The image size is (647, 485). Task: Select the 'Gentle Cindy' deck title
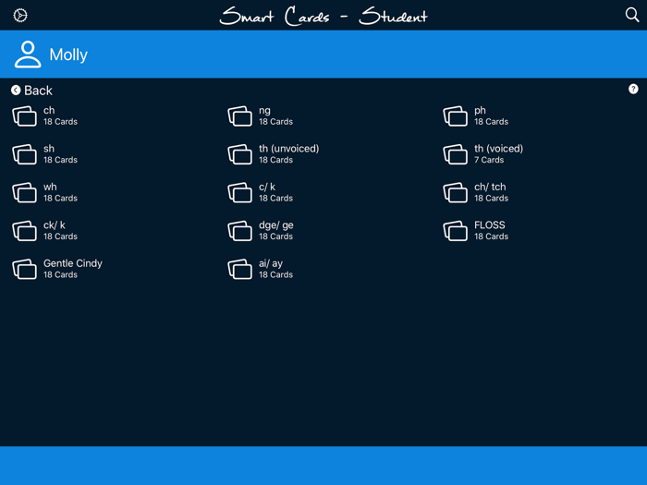[73, 263]
